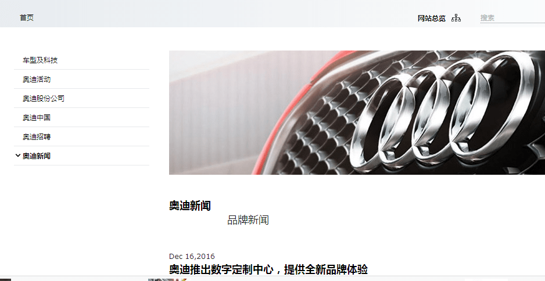The height and width of the screenshot is (281, 545).
Task: Open the sitemap hierarchy icon
Action: [456, 18]
